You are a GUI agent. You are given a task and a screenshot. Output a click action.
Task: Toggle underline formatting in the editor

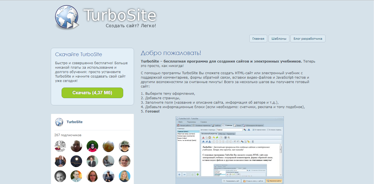(210, 141)
